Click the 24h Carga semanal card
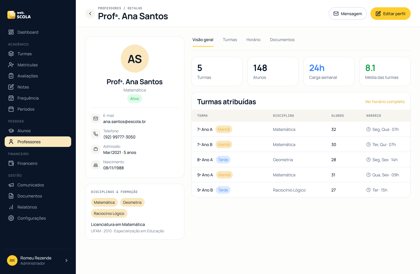This screenshot has height=274, width=420. click(x=329, y=71)
